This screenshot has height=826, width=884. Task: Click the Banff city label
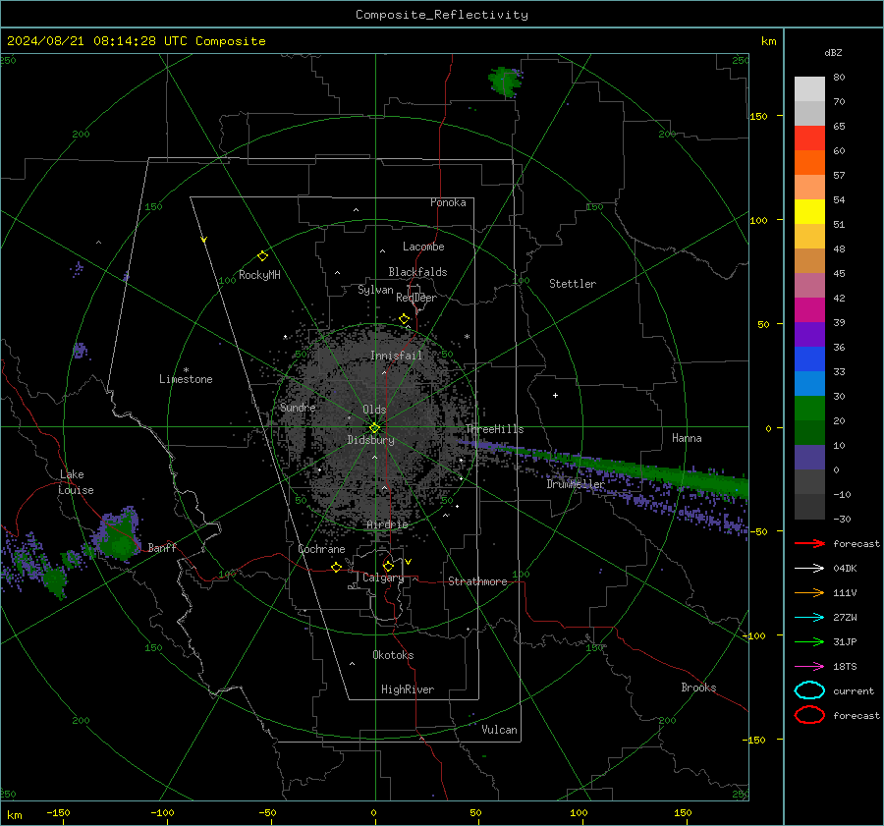pyautogui.click(x=162, y=547)
